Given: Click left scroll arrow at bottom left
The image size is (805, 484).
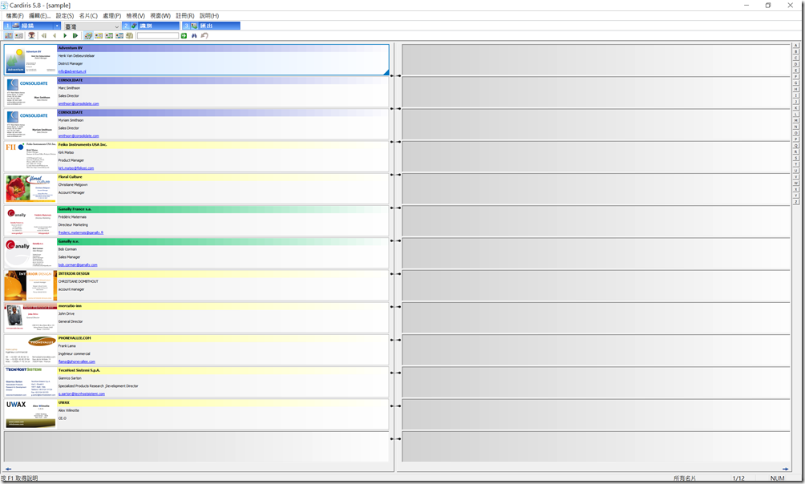Looking at the screenshot, I should (x=8, y=469).
